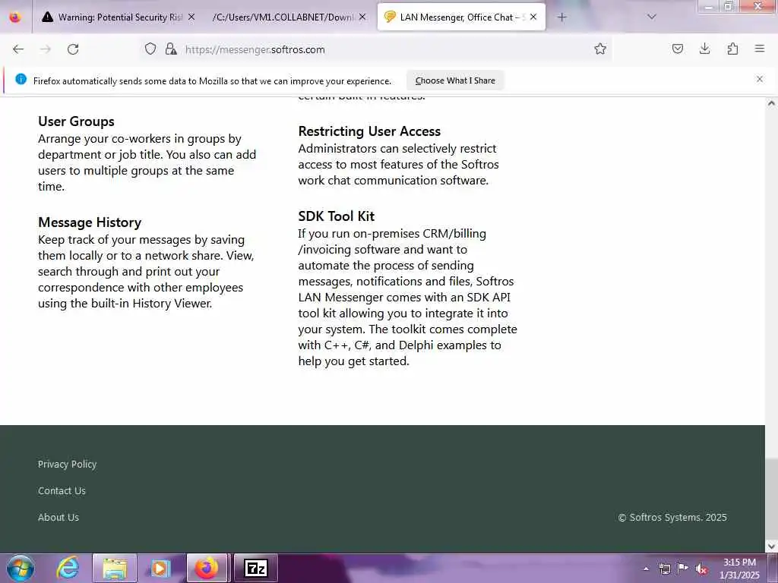This screenshot has width=778, height=583.
Task: Open the Downloads panel
Action: coord(704,49)
